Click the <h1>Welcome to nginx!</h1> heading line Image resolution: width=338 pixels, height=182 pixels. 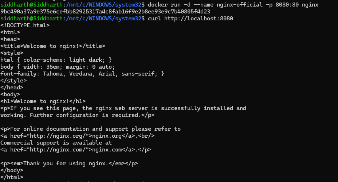tap(43, 101)
